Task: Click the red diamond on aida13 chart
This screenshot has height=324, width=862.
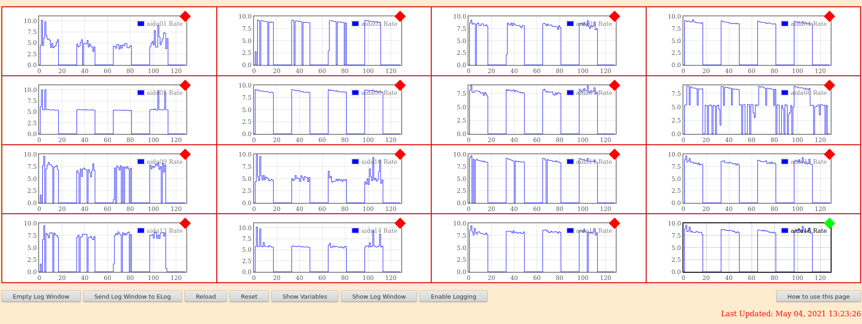Action: (185, 223)
